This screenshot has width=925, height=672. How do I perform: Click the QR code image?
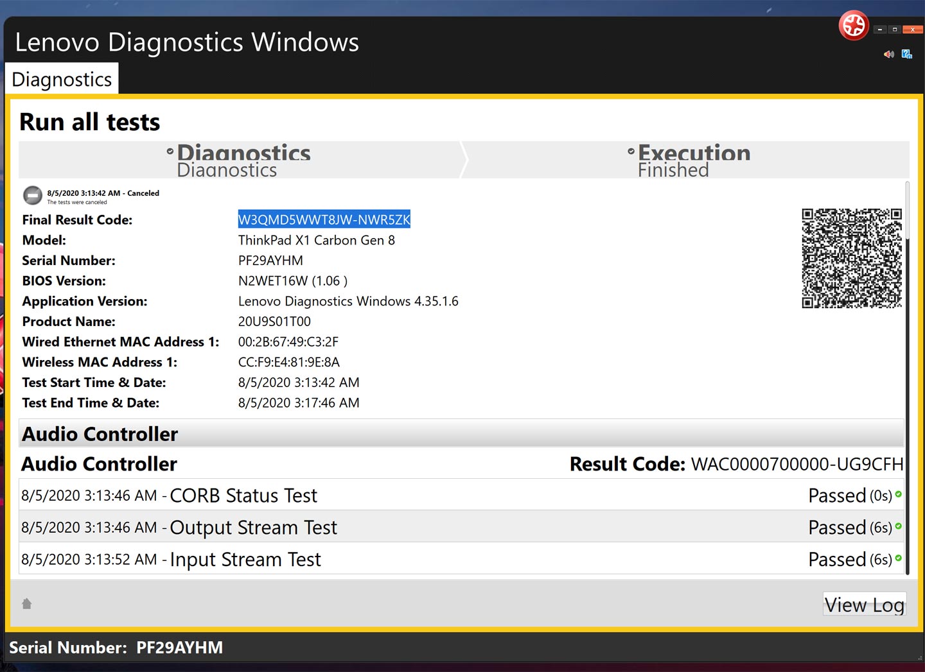852,258
